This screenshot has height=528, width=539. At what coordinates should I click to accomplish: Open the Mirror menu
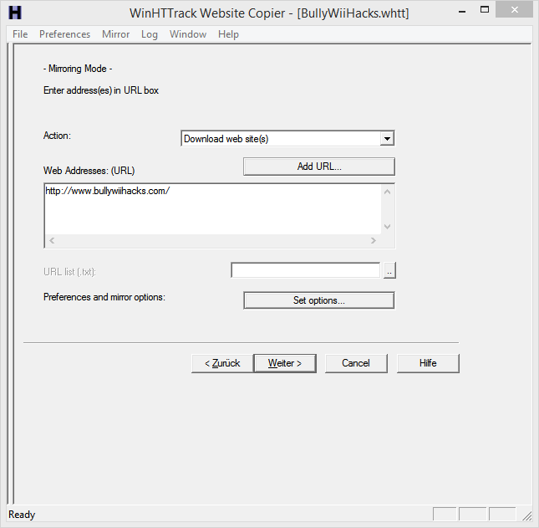click(x=115, y=34)
